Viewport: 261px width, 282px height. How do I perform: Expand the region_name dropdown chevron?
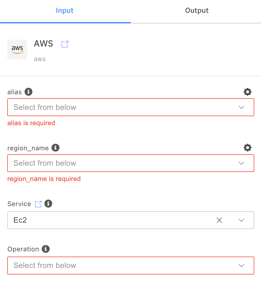(x=241, y=163)
